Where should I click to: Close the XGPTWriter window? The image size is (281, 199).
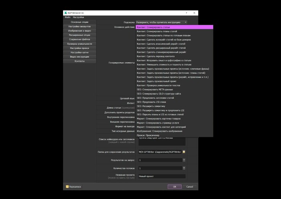coord(194,13)
